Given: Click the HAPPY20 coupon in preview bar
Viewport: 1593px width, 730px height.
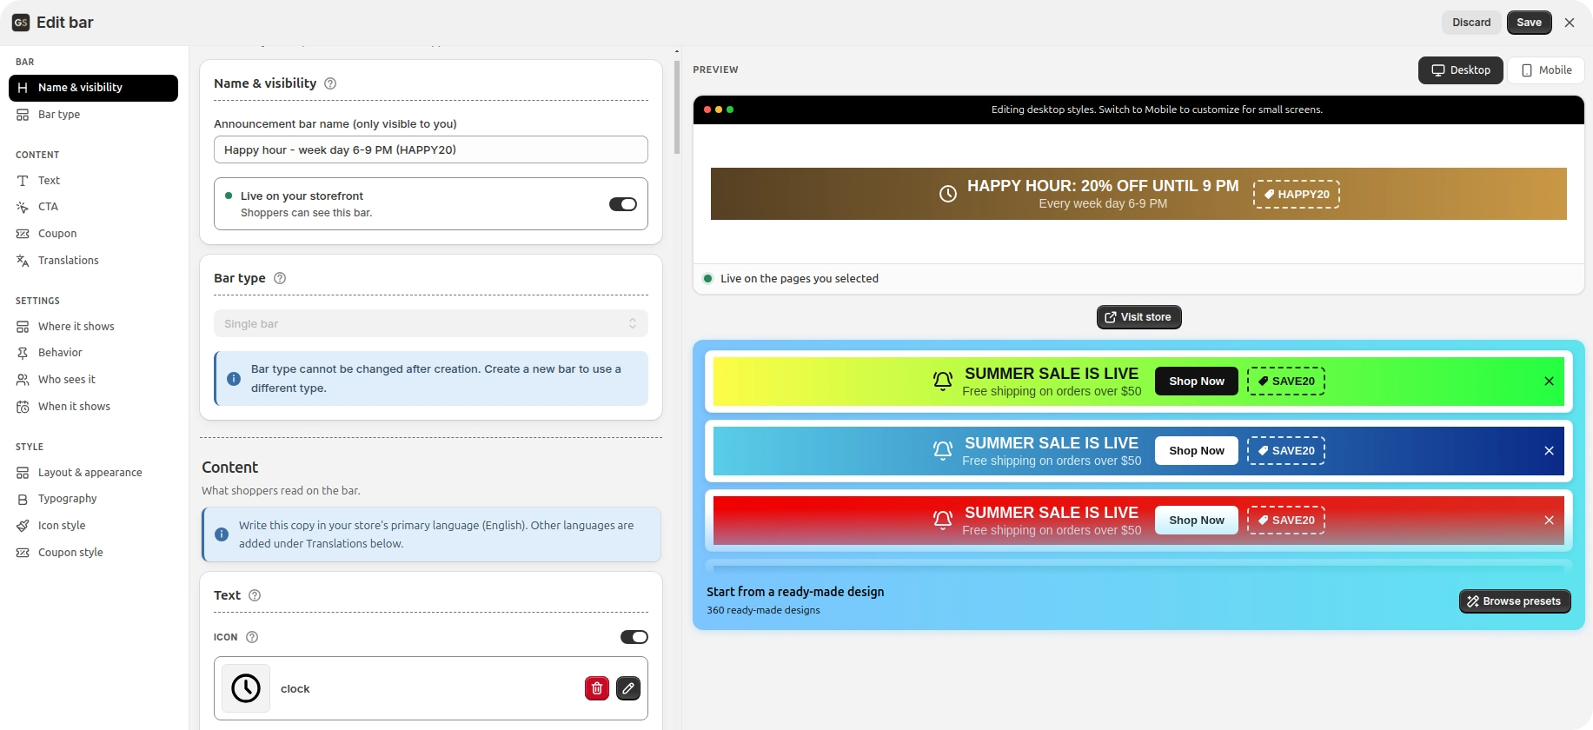Looking at the screenshot, I should 1297,194.
